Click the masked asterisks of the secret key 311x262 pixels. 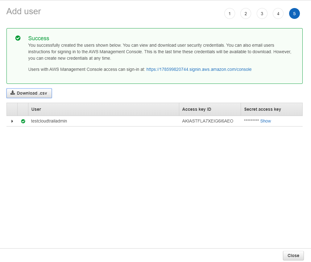point(252,121)
